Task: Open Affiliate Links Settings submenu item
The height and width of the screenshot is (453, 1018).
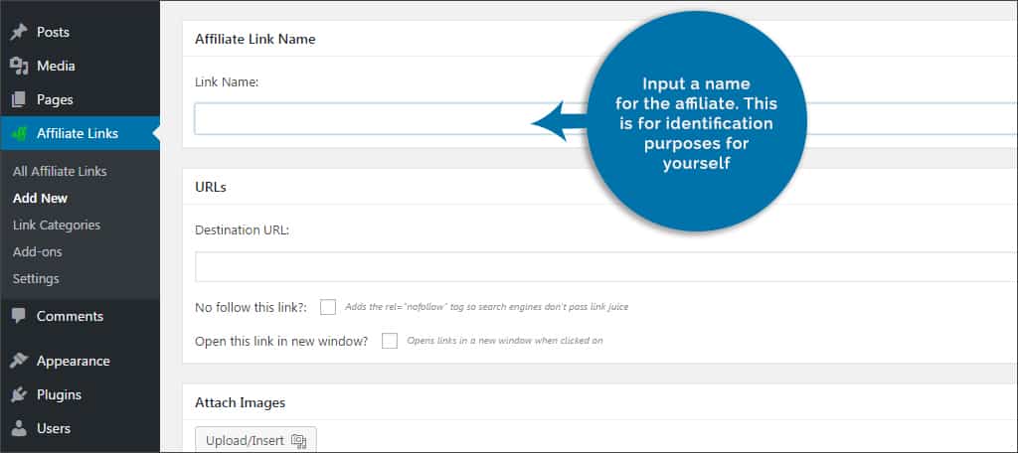Action: [x=36, y=278]
